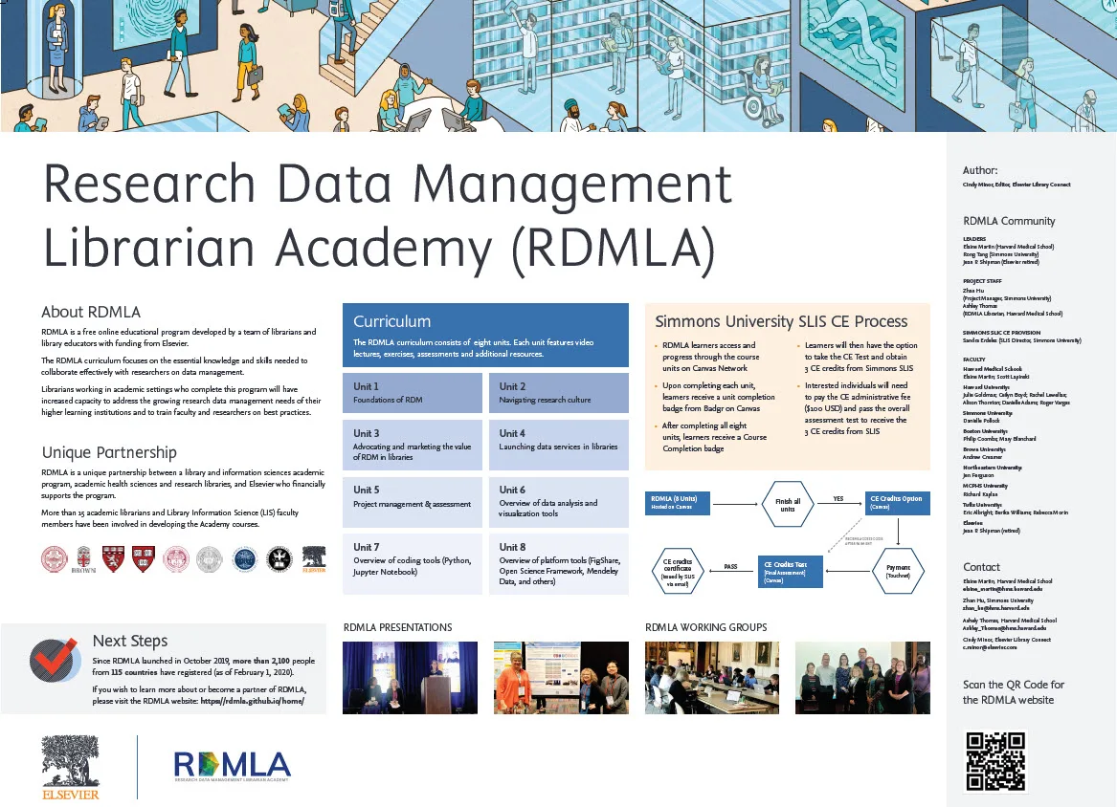Click elaine_martin@hms.harvard.edu contact email
This screenshot has width=1117, height=807.
(x=1002, y=589)
